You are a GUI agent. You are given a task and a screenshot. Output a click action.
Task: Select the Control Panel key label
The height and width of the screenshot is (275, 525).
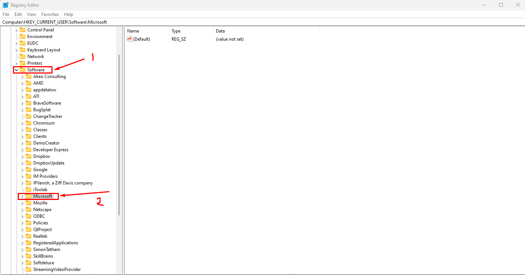41,30
